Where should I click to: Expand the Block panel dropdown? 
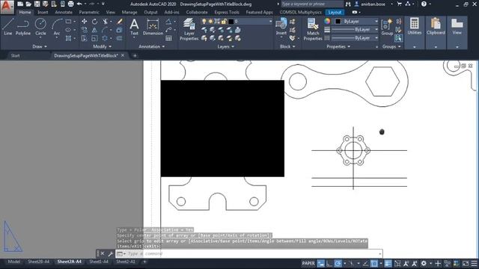(x=287, y=46)
